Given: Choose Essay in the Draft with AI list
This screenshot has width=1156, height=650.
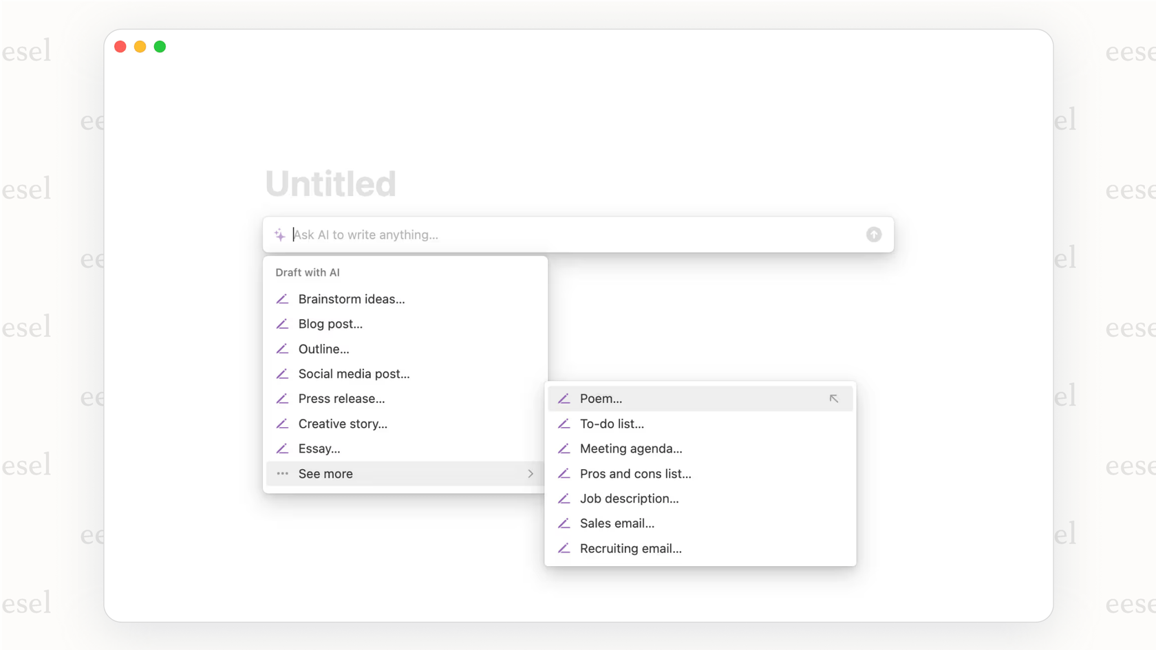Looking at the screenshot, I should click(319, 448).
